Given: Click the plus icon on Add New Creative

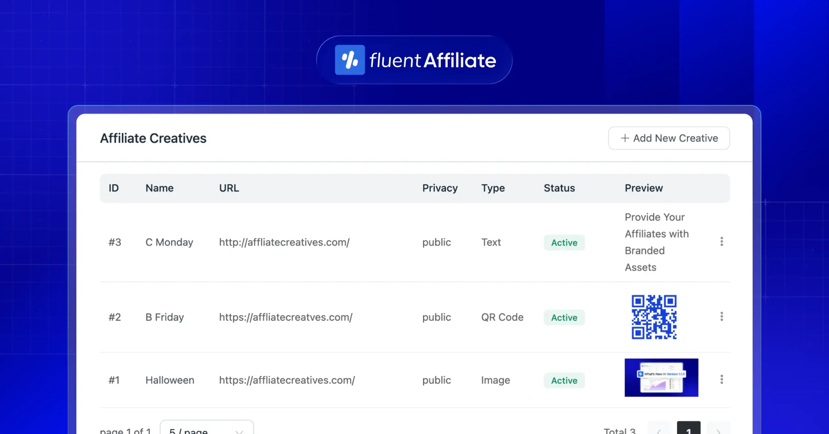Looking at the screenshot, I should (625, 138).
